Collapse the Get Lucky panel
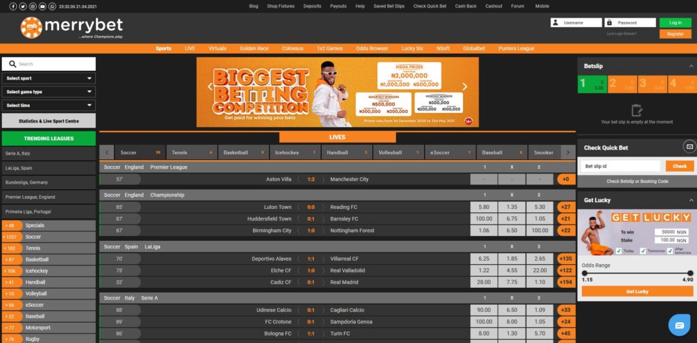Image resolution: width=697 pixels, height=343 pixels. pyautogui.click(x=692, y=200)
